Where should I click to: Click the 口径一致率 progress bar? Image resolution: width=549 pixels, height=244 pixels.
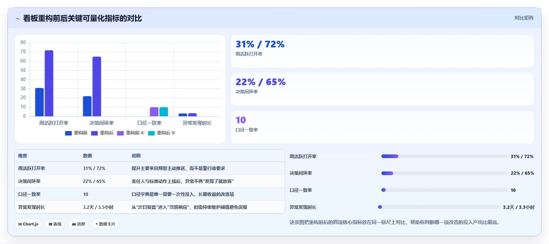pos(444,190)
